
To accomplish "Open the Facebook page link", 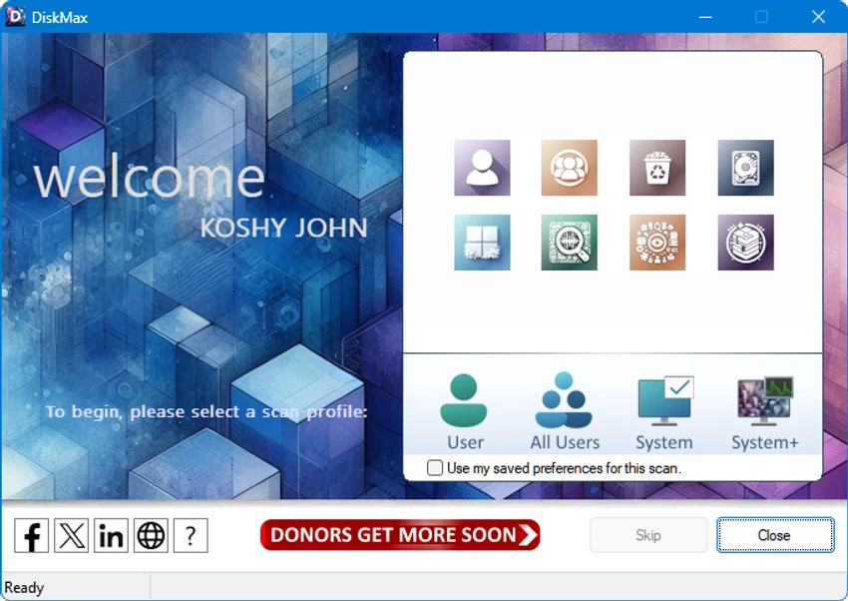I will (x=31, y=535).
